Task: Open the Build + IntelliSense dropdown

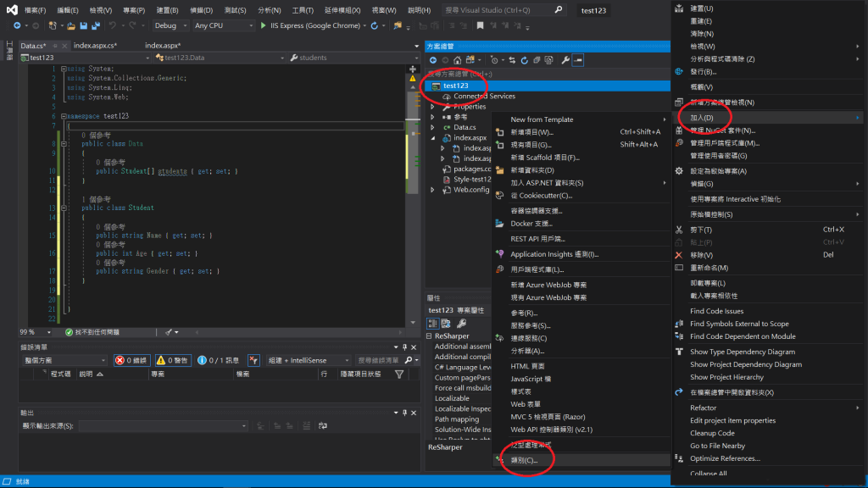Action: tap(308, 360)
